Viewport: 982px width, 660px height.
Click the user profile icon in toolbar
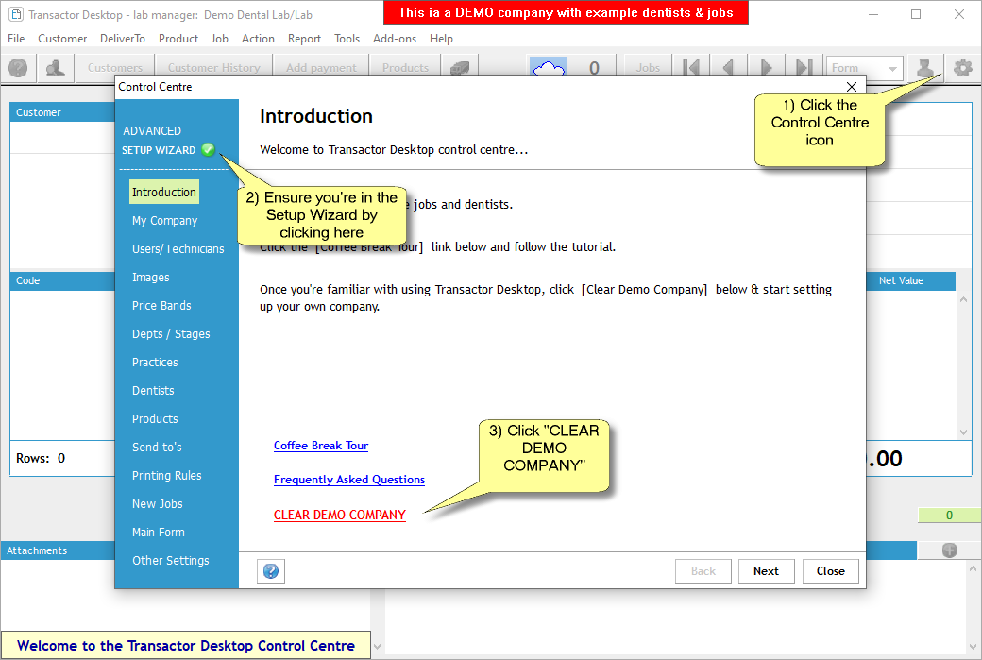(x=926, y=68)
